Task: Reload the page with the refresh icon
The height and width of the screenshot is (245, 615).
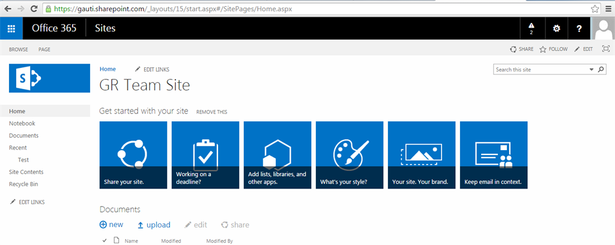Action: (34, 8)
